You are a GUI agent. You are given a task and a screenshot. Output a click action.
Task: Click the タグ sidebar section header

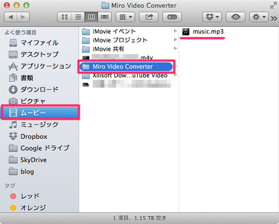pyautogui.click(x=9, y=186)
